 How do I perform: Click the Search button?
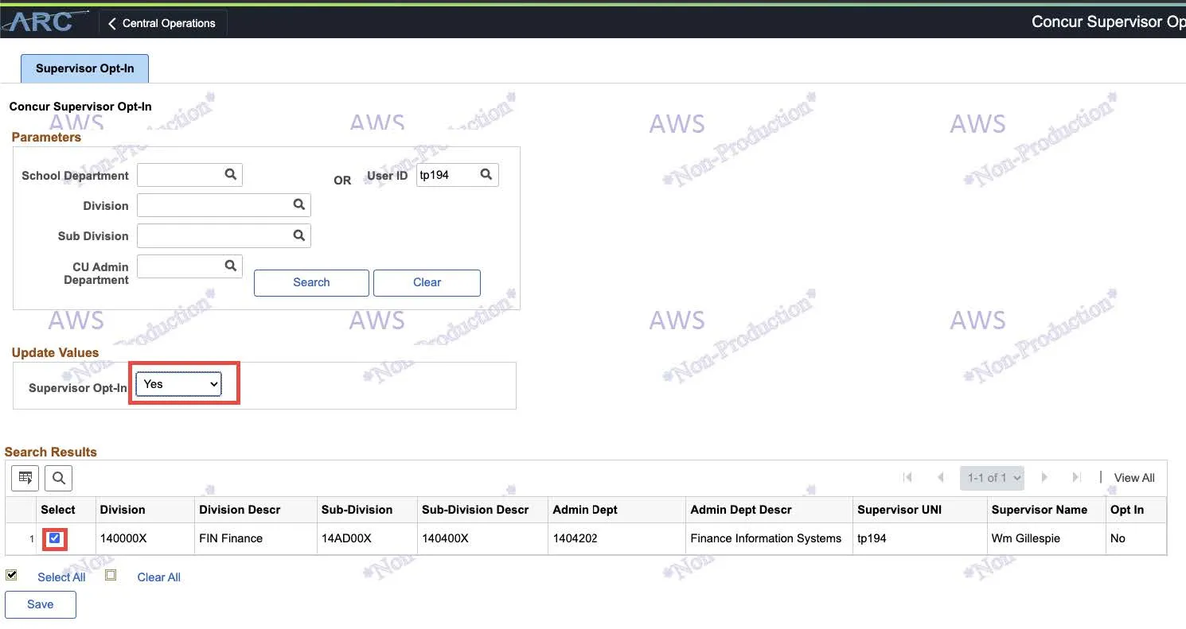pos(311,282)
